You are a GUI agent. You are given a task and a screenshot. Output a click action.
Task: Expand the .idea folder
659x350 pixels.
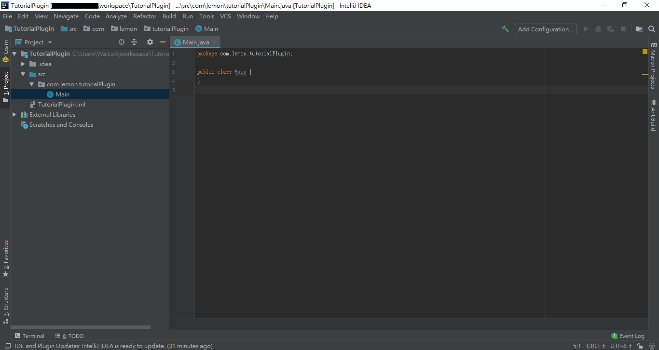pyautogui.click(x=23, y=64)
